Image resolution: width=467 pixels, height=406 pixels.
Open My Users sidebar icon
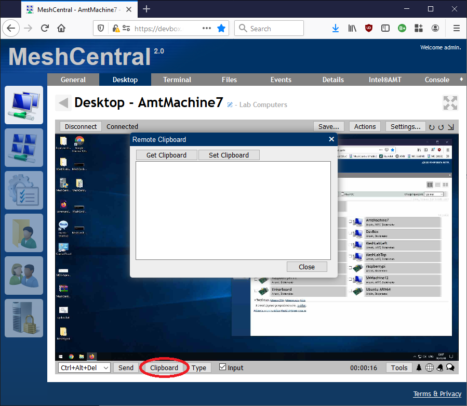tap(24, 276)
